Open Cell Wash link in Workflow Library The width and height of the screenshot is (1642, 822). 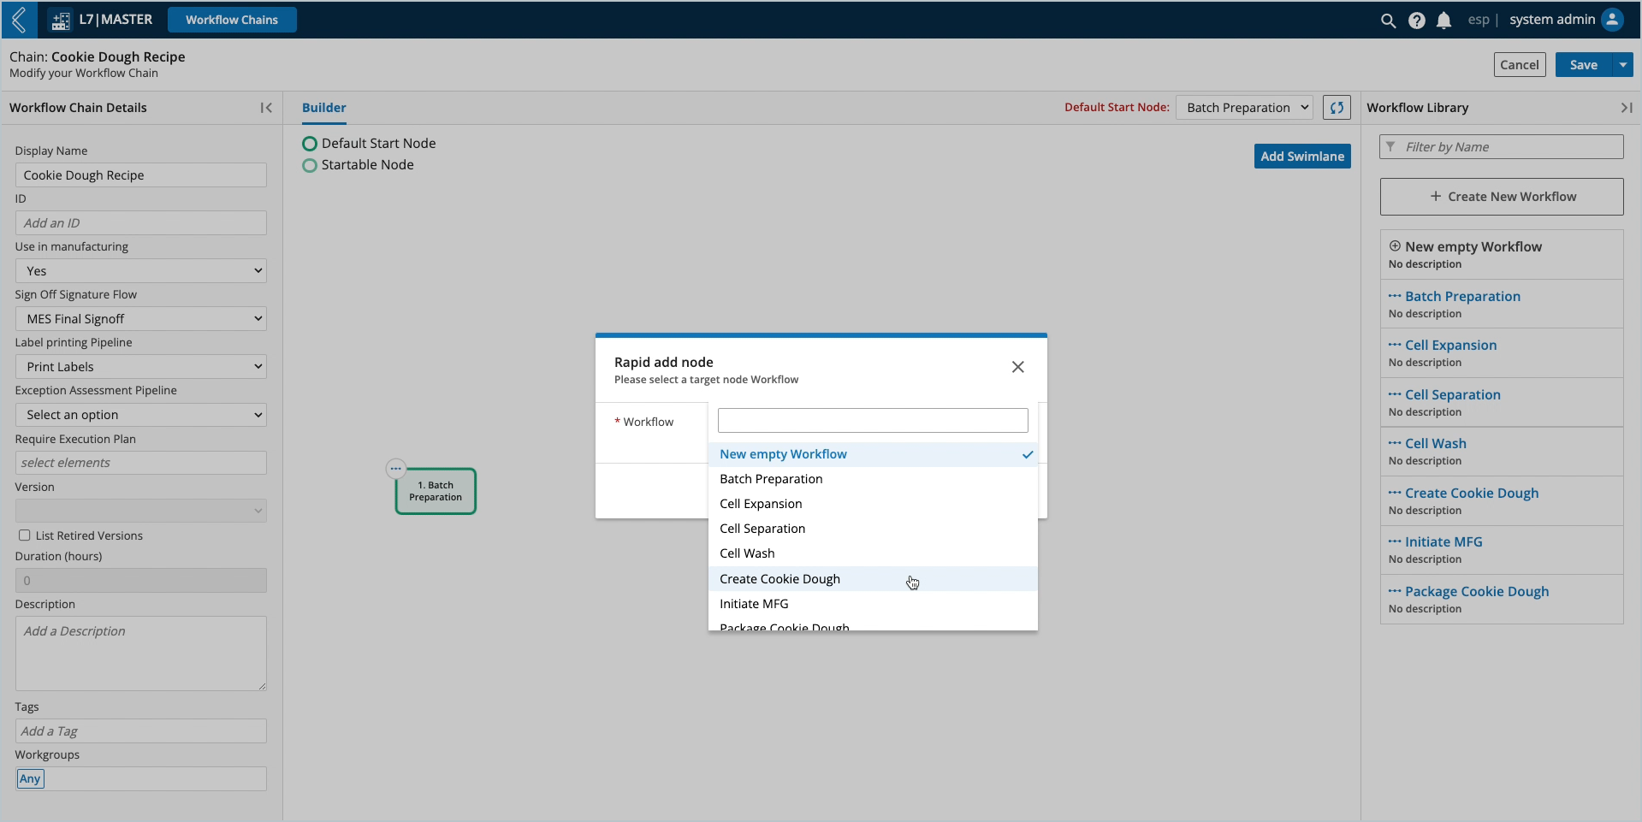pyautogui.click(x=1436, y=443)
